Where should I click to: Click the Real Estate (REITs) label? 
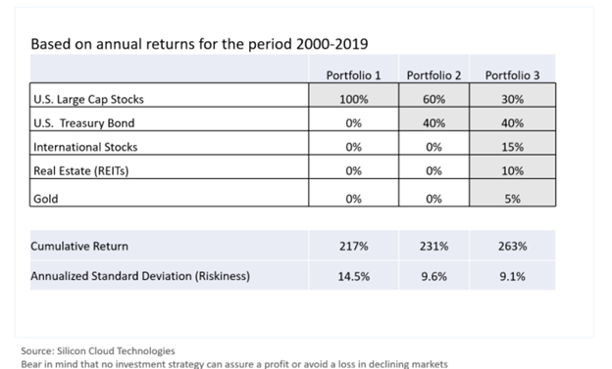click(80, 170)
